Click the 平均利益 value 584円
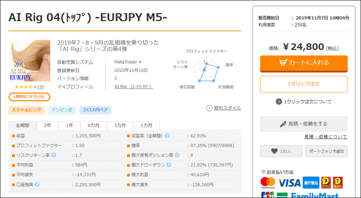The image size is (361, 198). pos(81,165)
